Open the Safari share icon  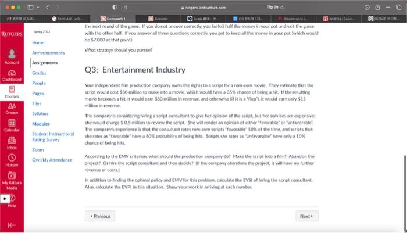tap(377, 8)
